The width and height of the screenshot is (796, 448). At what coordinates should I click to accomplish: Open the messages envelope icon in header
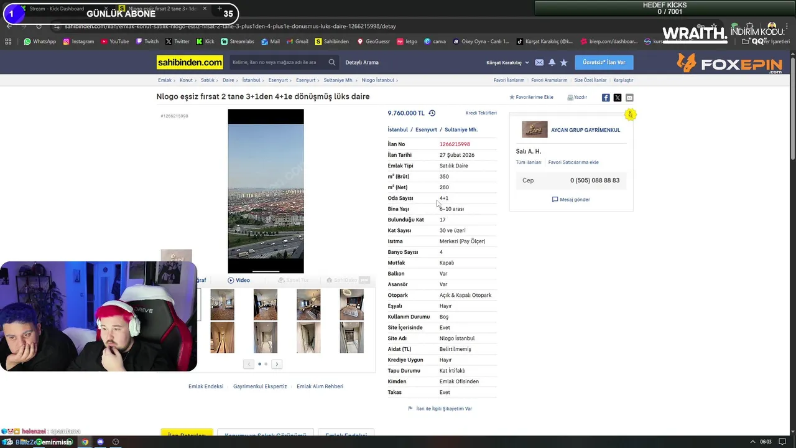pos(539,62)
